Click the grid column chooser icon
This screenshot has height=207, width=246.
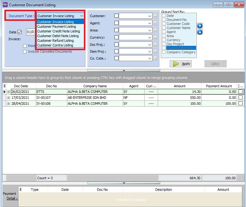click(4, 86)
